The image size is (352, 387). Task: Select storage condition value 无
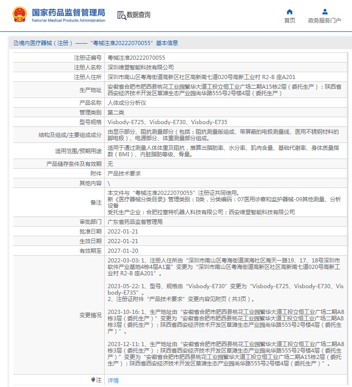(x=110, y=164)
